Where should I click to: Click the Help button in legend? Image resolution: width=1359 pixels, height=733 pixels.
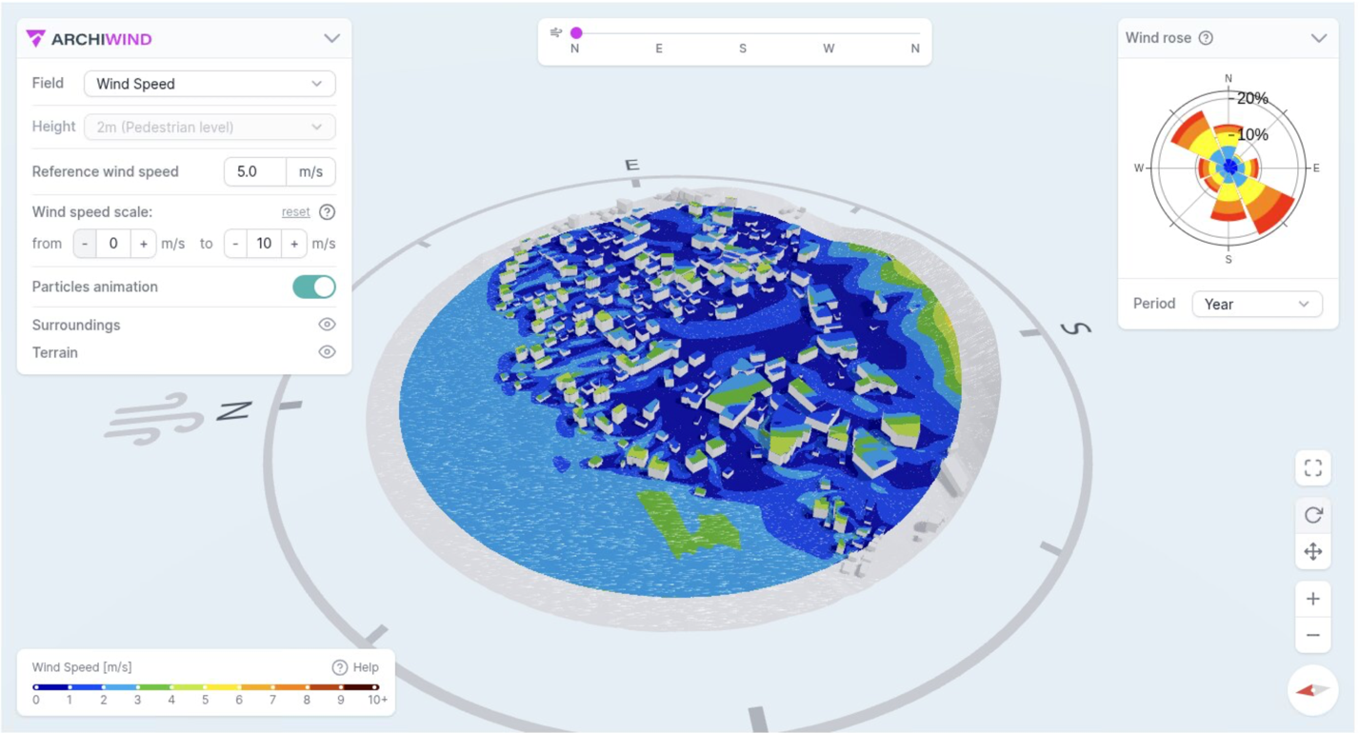click(355, 667)
